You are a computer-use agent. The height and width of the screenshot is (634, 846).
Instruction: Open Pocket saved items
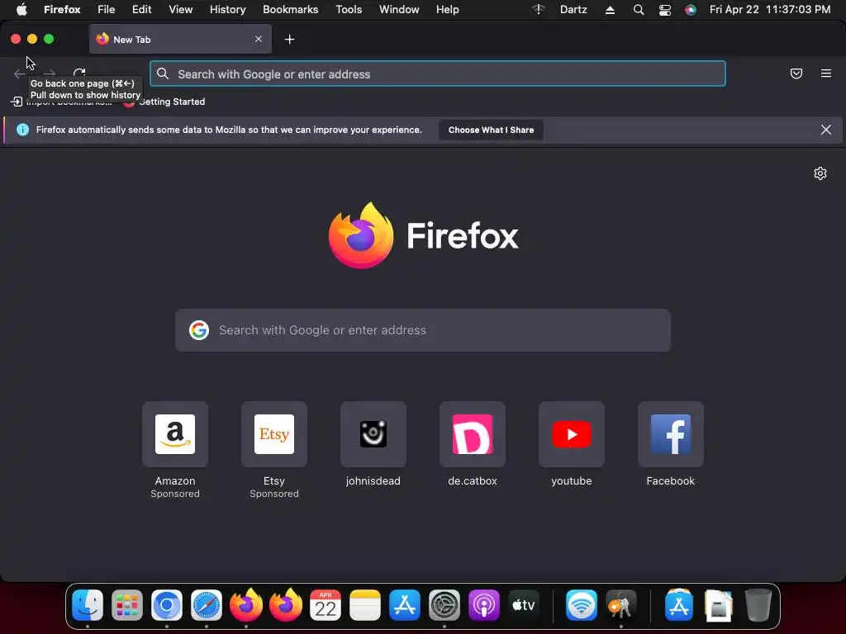(x=796, y=73)
